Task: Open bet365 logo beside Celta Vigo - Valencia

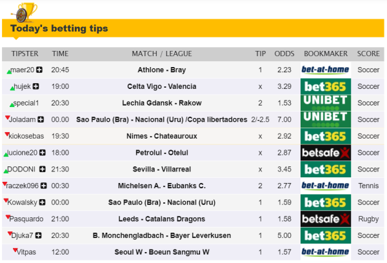Action: pyautogui.click(x=326, y=86)
